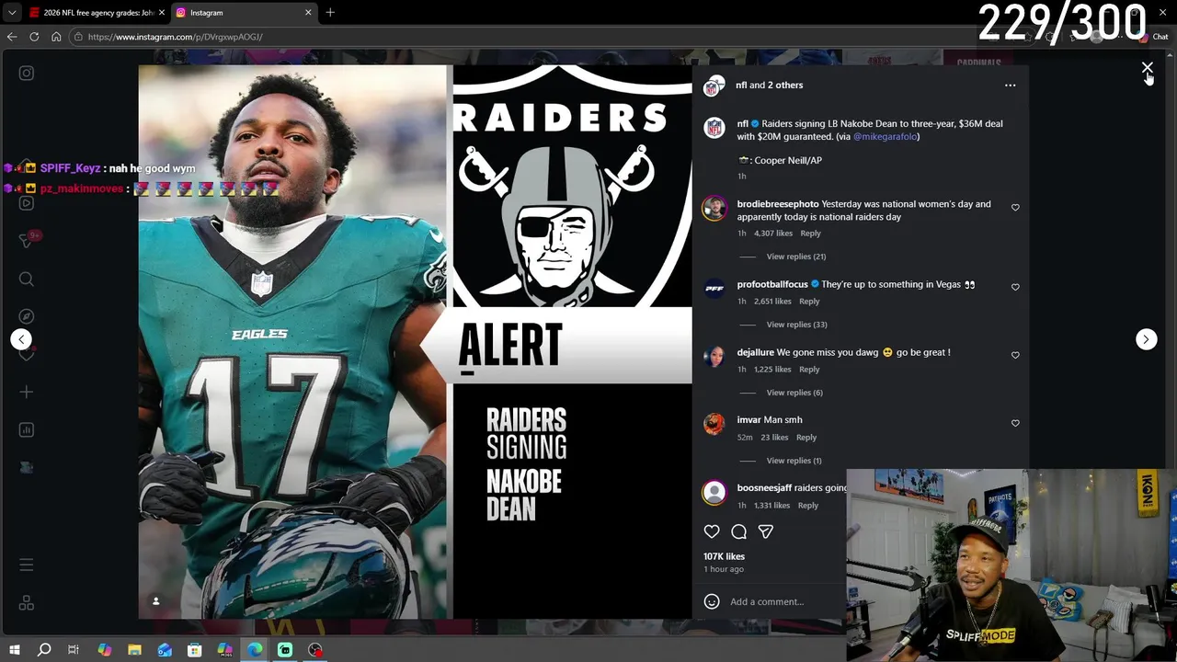Viewport: 1177px width, 662px height.
Task: Expand View replies (21)
Action: tap(796, 257)
